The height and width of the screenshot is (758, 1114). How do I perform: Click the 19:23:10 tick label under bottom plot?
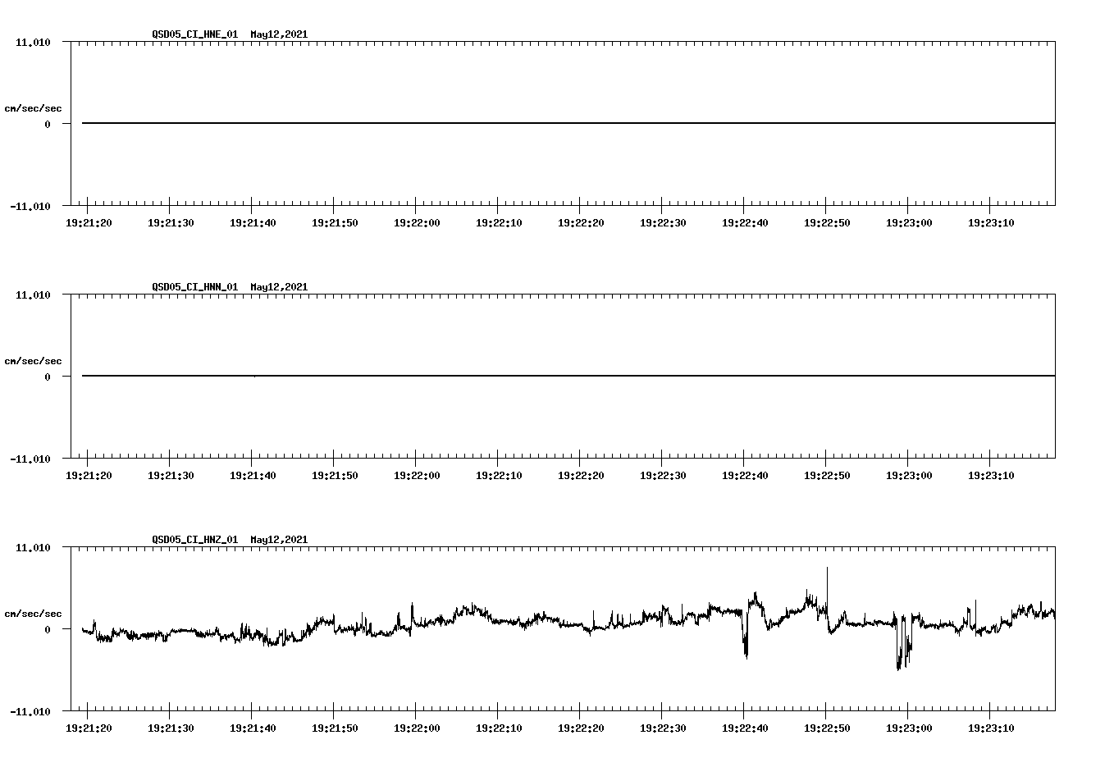pyautogui.click(x=993, y=727)
